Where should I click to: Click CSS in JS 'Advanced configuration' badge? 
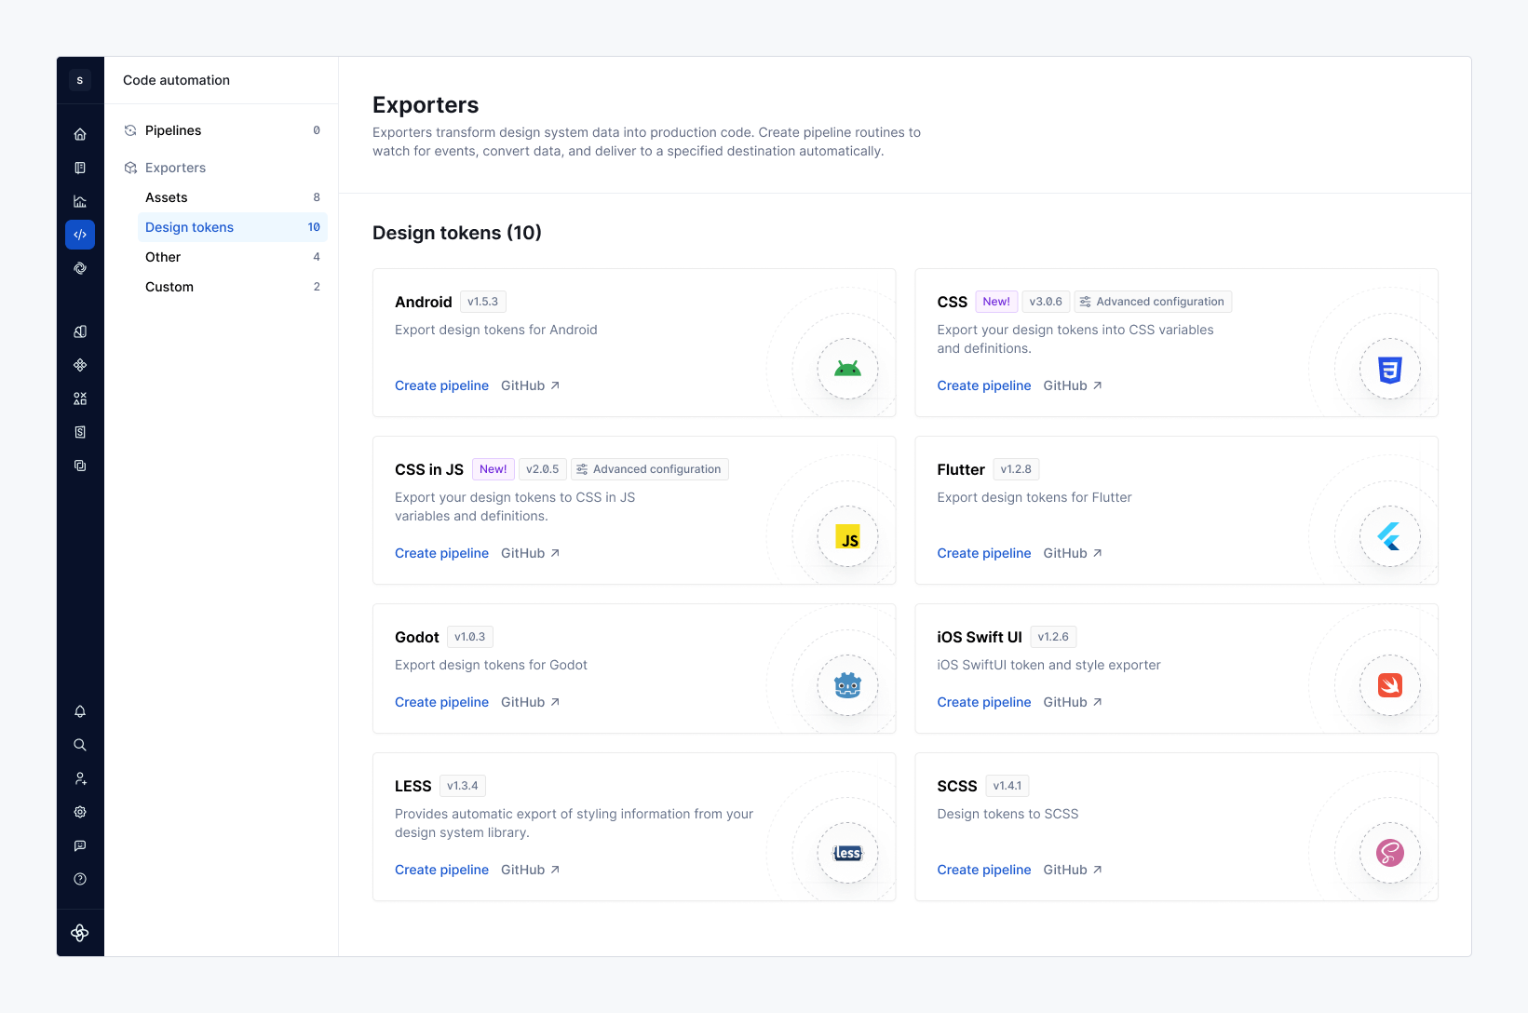[650, 469]
